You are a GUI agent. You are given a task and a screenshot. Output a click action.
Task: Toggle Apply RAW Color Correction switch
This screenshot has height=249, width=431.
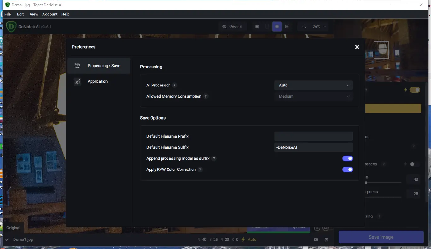click(348, 169)
